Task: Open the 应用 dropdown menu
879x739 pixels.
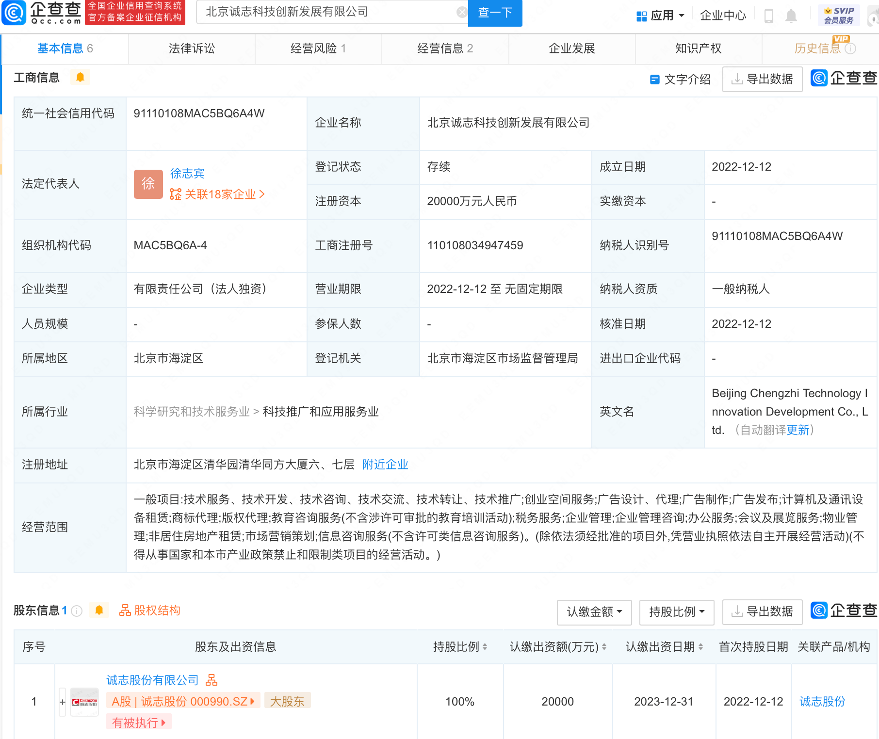Action: pyautogui.click(x=660, y=16)
